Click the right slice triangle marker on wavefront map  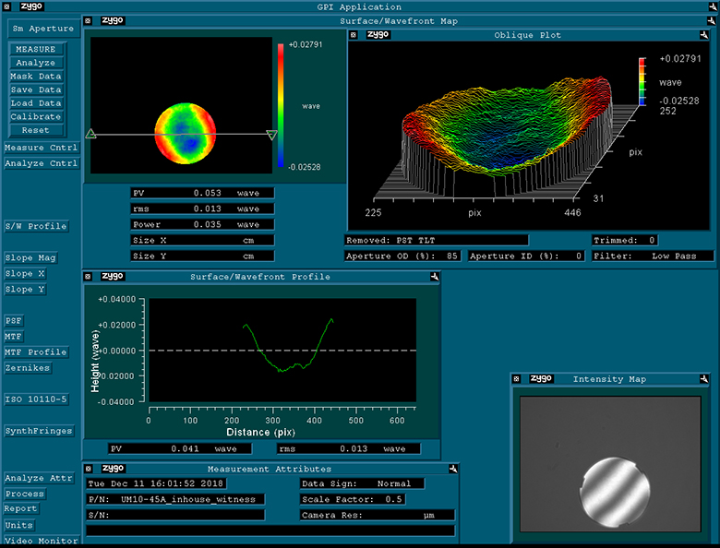point(271,135)
